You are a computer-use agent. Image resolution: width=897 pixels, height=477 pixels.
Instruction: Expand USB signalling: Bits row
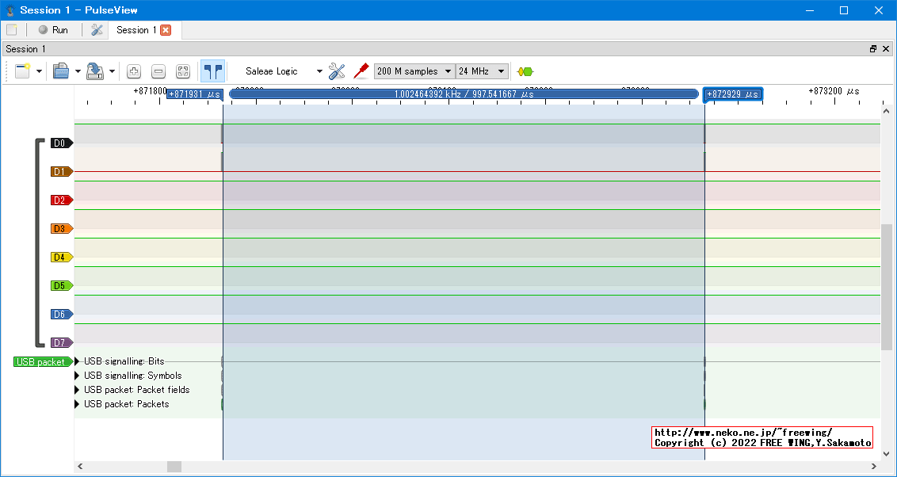point(78,361)
